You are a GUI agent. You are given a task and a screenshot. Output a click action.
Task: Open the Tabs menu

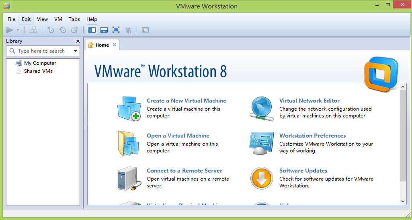(x=74, y=19)
